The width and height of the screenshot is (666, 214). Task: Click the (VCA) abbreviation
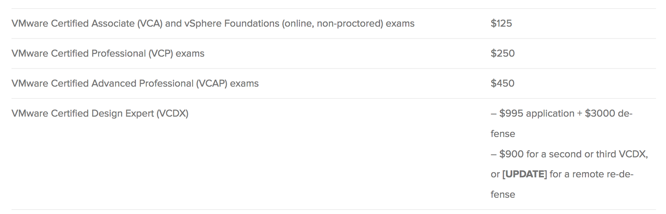point(150,23)
